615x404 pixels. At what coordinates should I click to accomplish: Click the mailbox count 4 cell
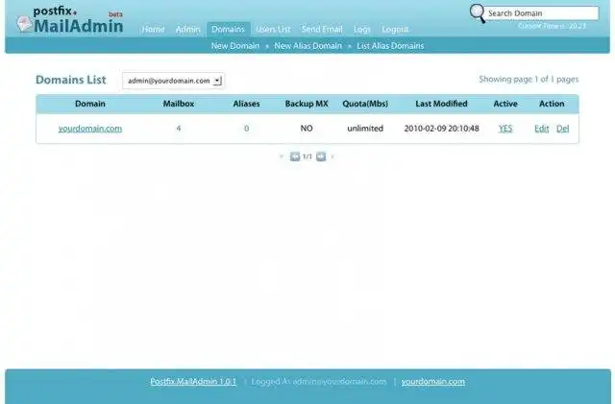[179, 129]
